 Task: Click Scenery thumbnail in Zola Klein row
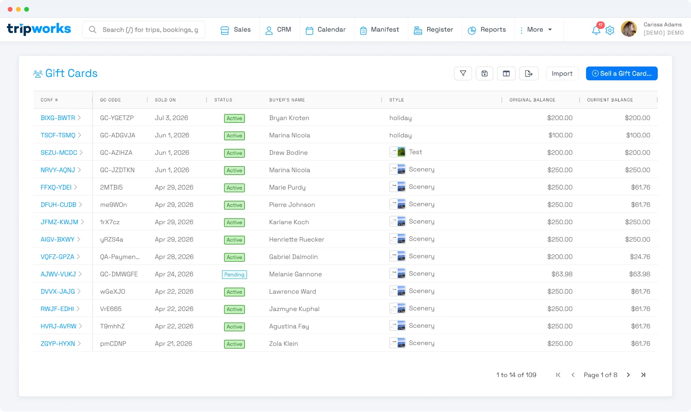397,343
